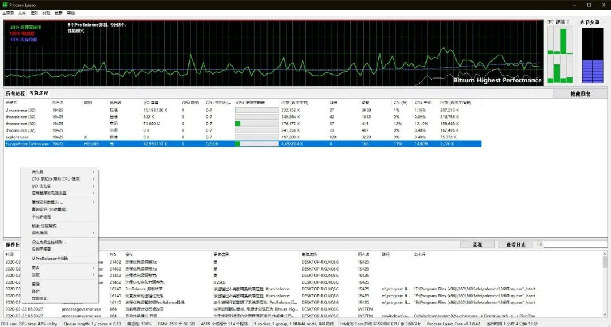
Task: Select the EscapeFromTarkov.exe process row
Action: (x=243, y=144)
